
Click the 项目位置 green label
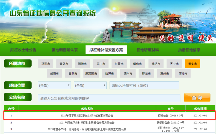pos(18,85)
